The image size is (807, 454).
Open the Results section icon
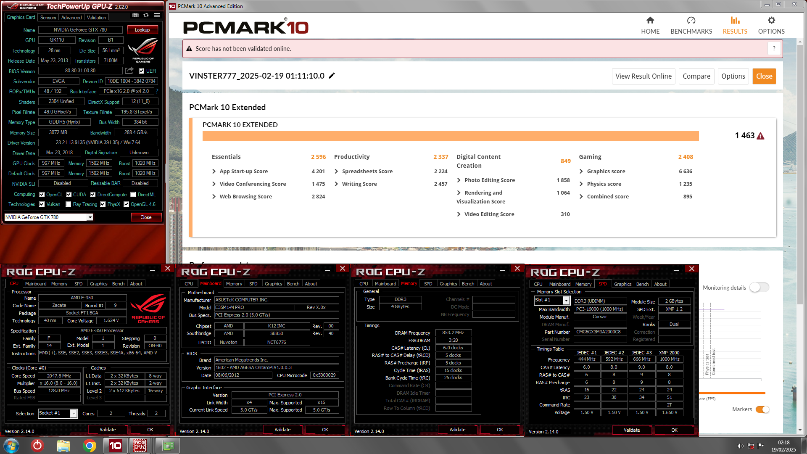click(x=735, y=20)
